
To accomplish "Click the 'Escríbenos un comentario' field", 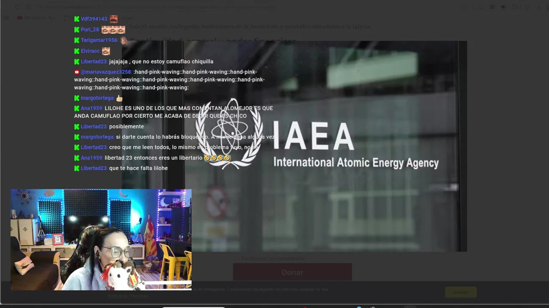I will click(273, 258).
